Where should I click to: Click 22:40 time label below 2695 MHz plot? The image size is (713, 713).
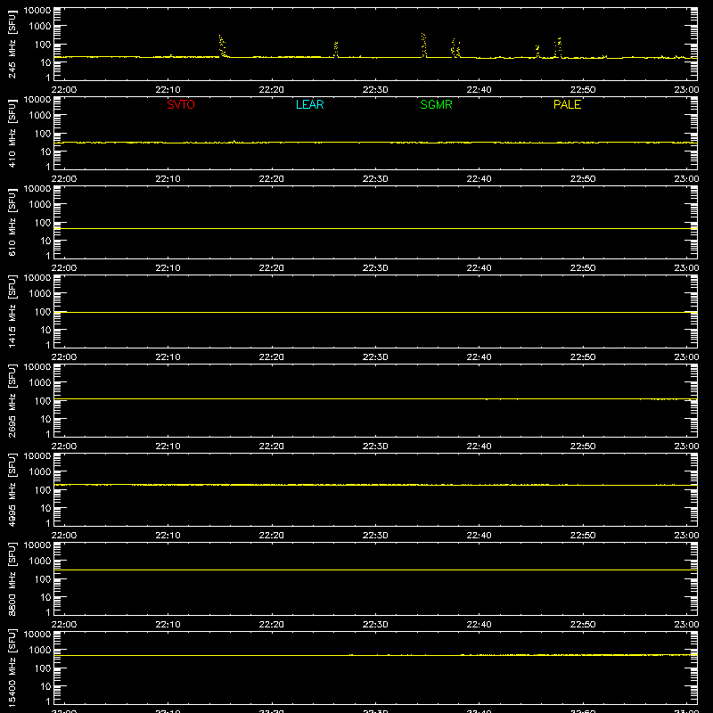[x=479, y=447]
